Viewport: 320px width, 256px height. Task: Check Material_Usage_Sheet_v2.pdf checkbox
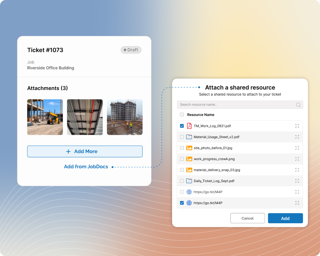[x=182, y=137]
